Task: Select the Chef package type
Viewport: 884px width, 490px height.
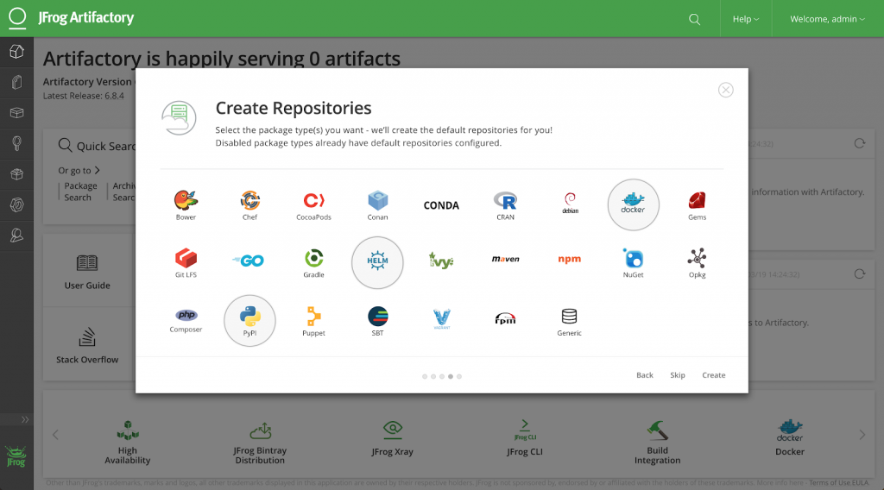Action: 249,204
